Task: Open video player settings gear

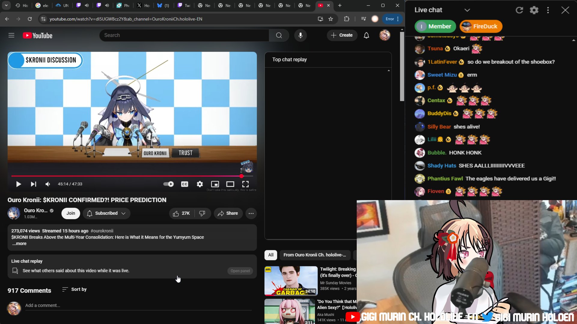Action: click(x=200, y=184)
